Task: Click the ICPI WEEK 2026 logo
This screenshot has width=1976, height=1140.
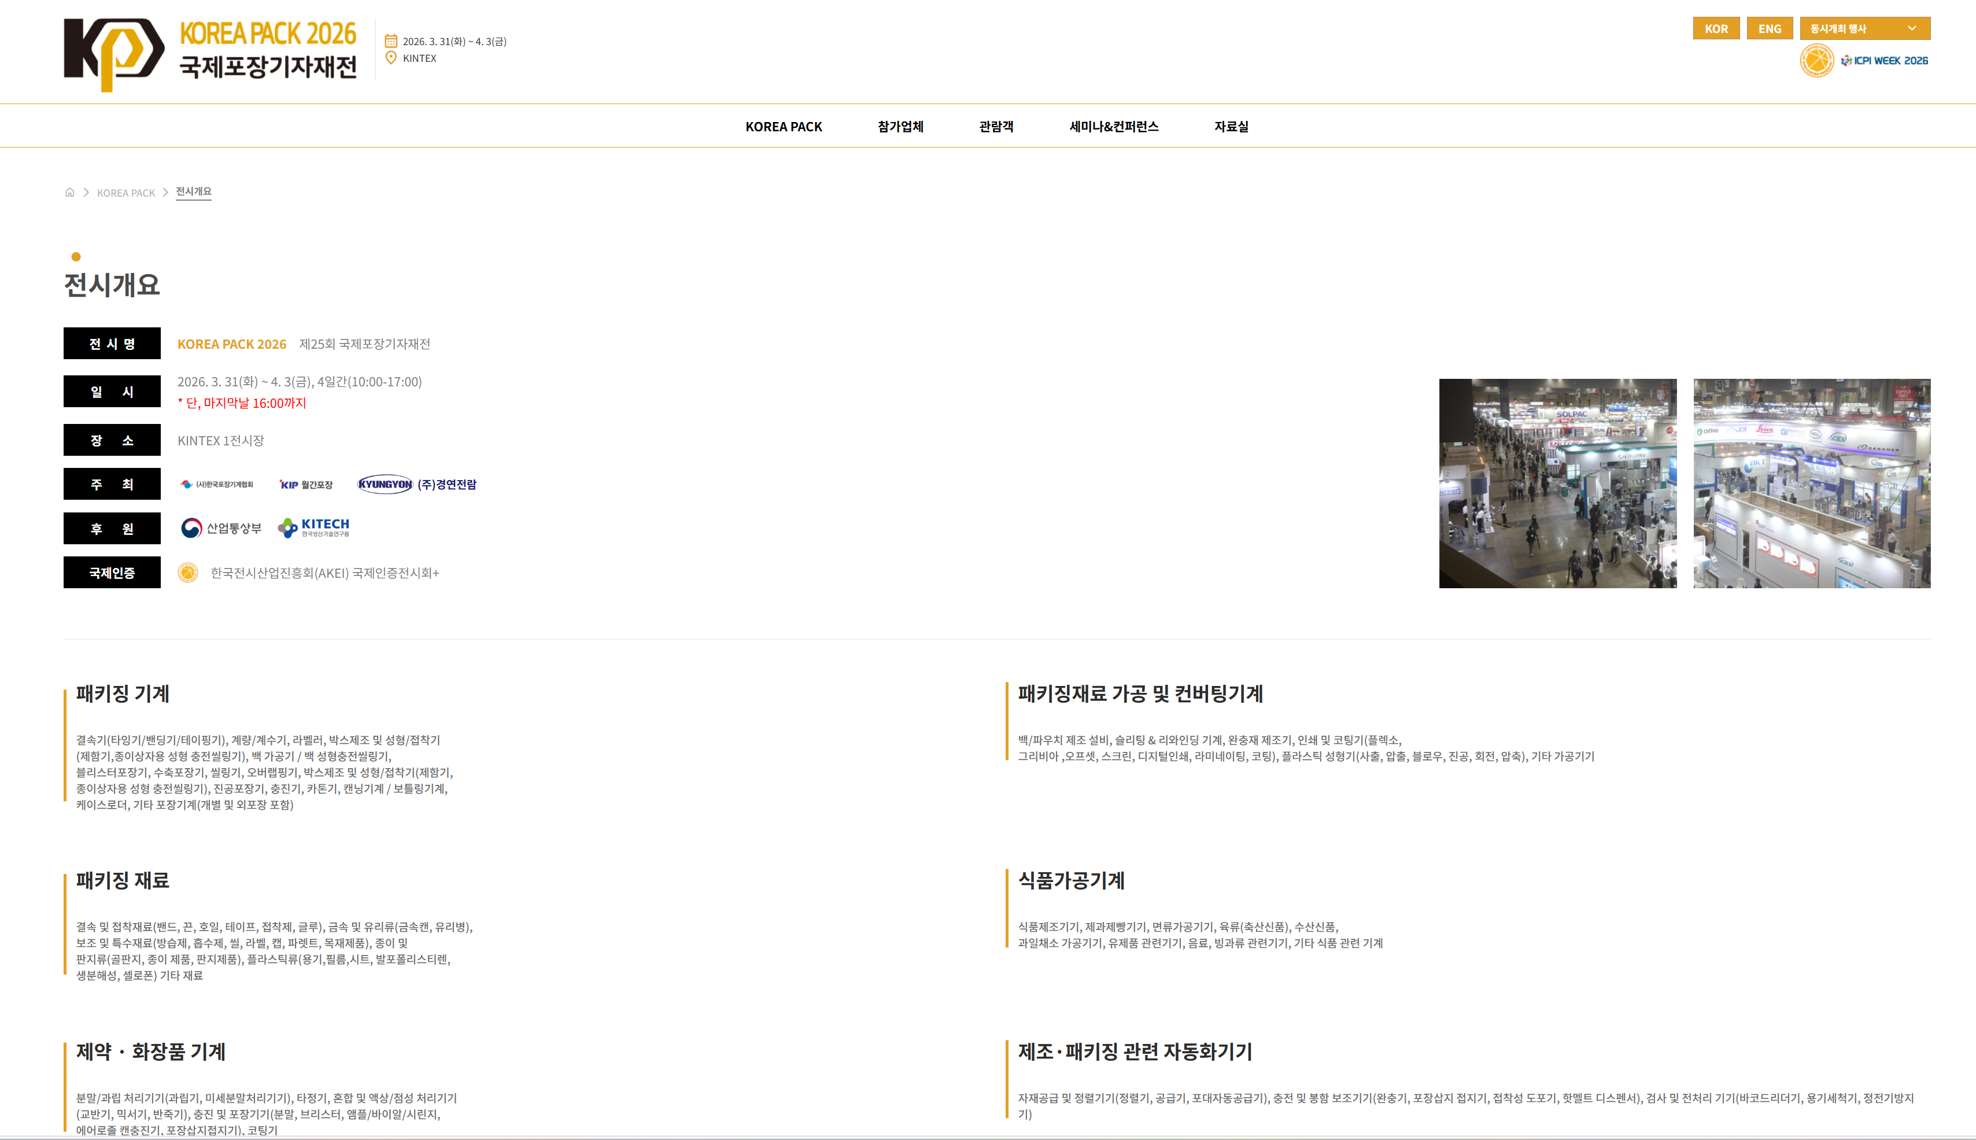Action: coord(1883,60)
